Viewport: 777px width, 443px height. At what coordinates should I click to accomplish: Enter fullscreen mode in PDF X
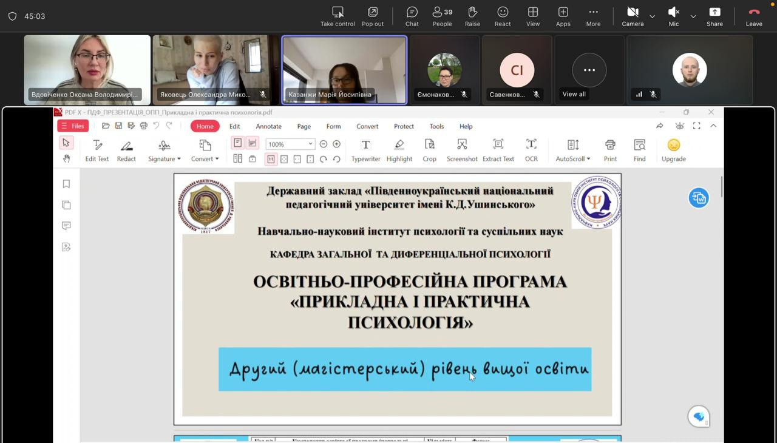click(697, 126)
